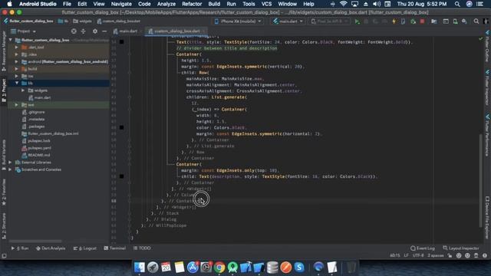The width and height of the screenshot is (491, 276).
Task: Toggle tool window quick-access button bottom left
Action: tap(4, 255)
